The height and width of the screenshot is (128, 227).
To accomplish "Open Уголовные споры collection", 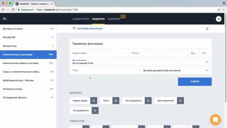I will (x=28, y=89).
